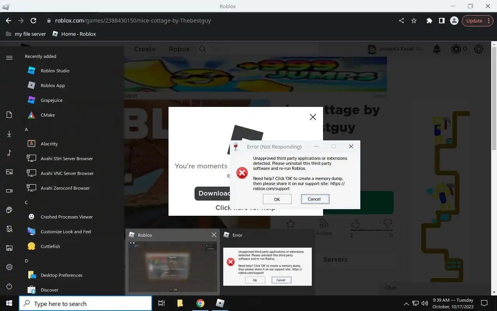Open the volume control in tray

click(x=424, y=303)
